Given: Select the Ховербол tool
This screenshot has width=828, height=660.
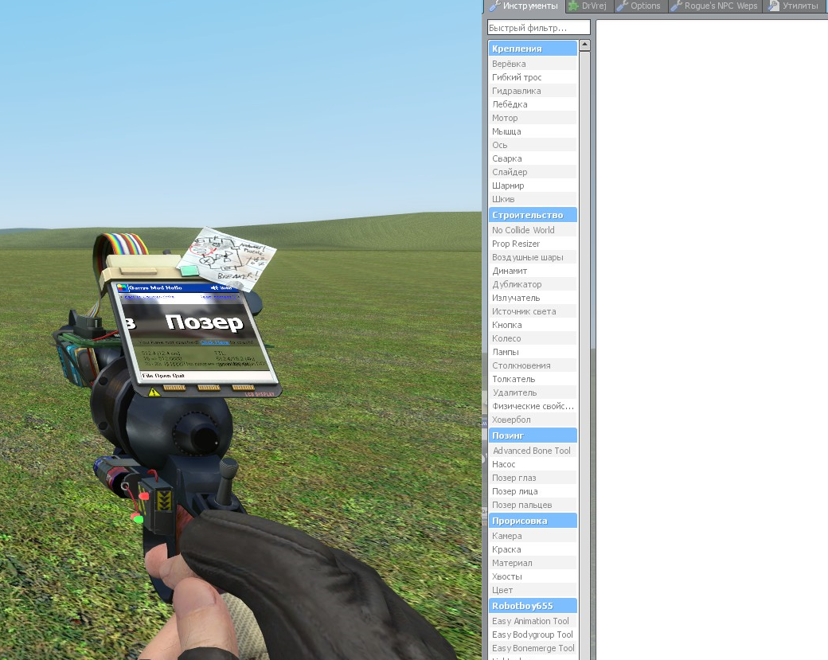Looking at the screenshot, I should [x=533, y=420].
